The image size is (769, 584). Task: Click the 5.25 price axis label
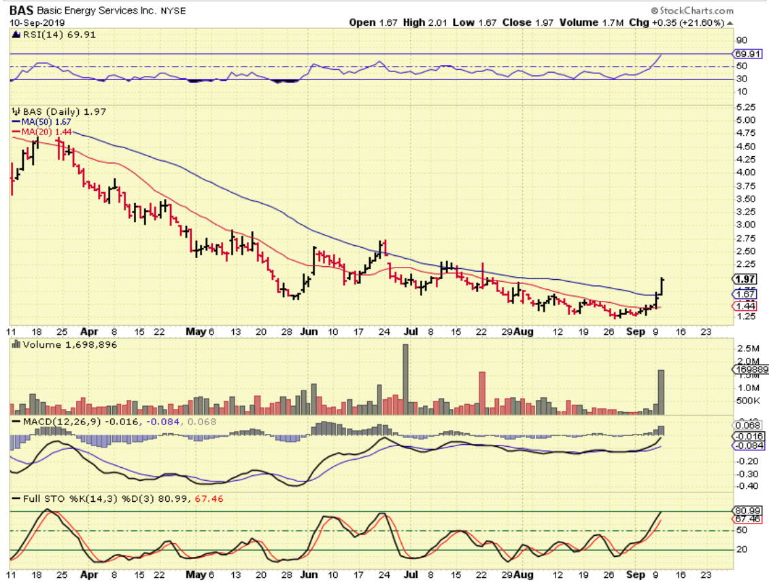pyautogui.click(x=746, y=107)
